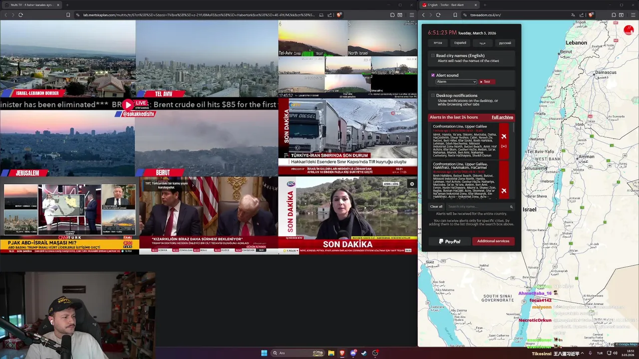Bookmark the tzevaadom.co.il page
The width and height of the screenshot is (639, 359).
pos(455,15)
